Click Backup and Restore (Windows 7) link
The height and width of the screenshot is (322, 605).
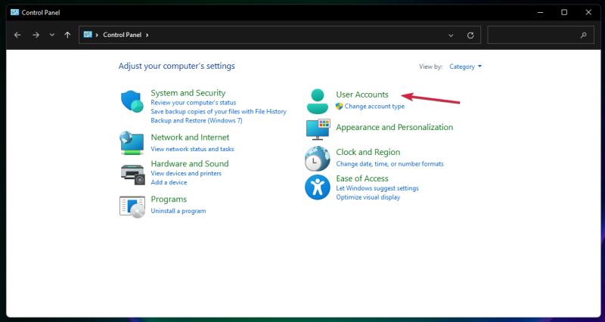point(196,120)
